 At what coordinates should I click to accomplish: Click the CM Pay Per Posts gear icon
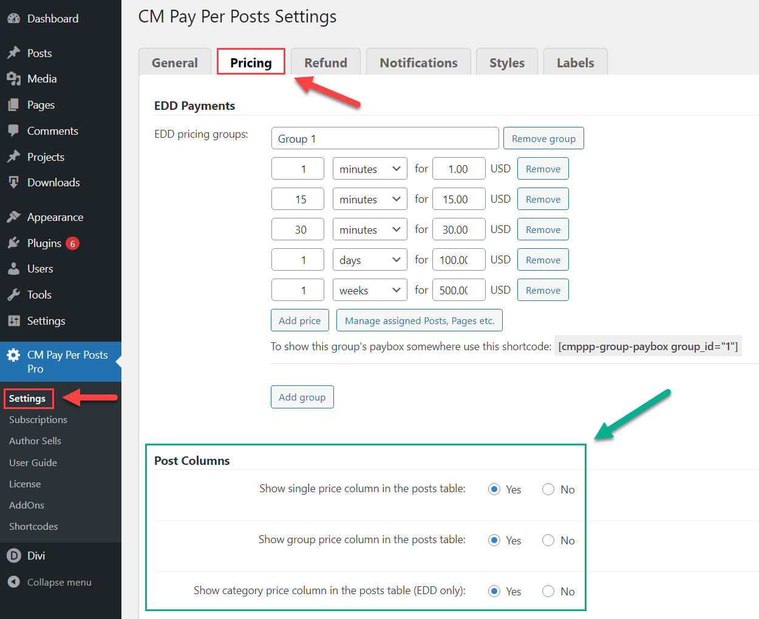click(13, 355)
